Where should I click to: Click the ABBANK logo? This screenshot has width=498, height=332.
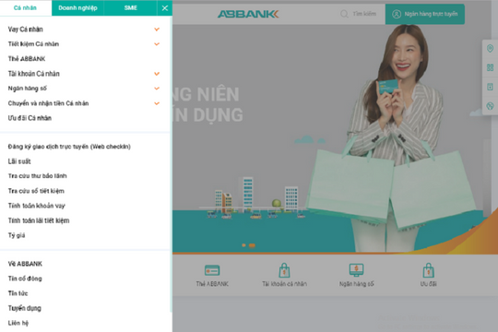(x=248, y=14)
